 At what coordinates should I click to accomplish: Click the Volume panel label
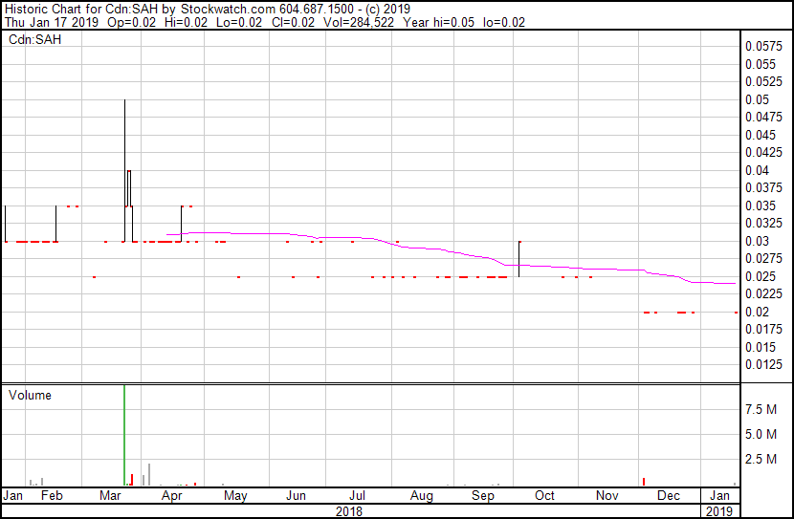pyautogui.click(x=30, y=395)
